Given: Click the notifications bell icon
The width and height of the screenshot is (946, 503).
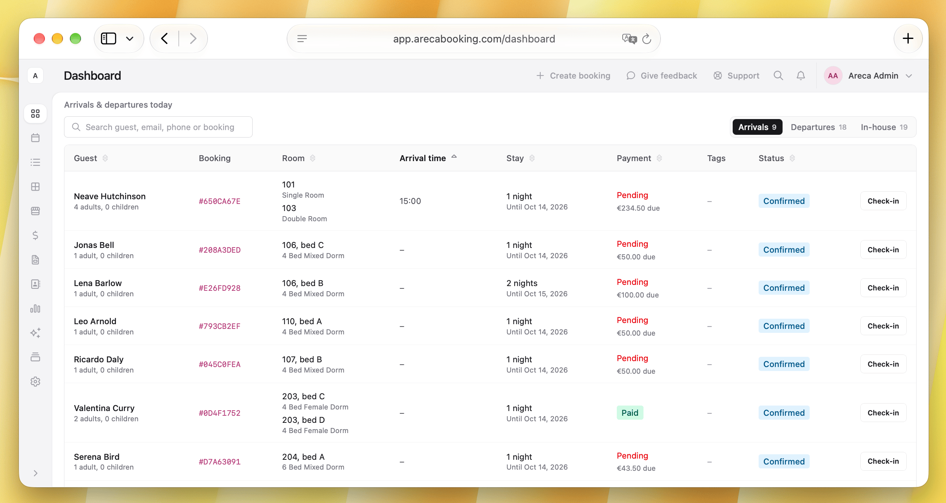Looking at the screenshot, I should pyautogui.click(x=801, y=75).
